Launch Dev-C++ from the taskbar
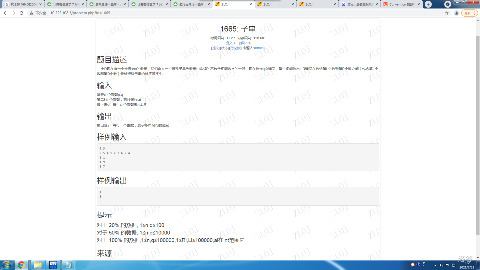Screen dimensions: 480x270 pos(53,265)
